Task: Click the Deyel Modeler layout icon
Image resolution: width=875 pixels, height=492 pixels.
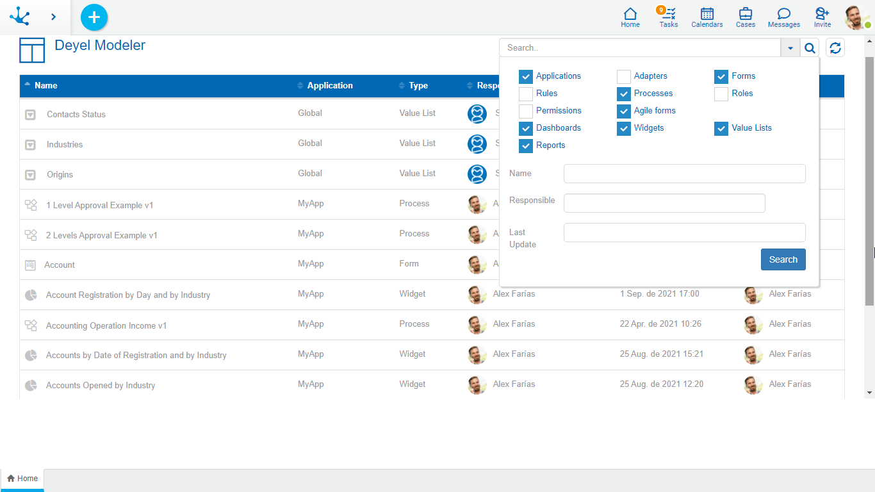Action: 32,50
